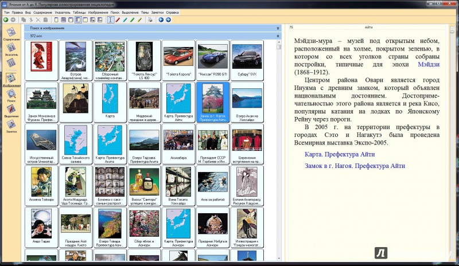Toggle the text cursor selection tool
Image resolution: width=459 pixels, height=266 pixels.
(x=110, y=19)
